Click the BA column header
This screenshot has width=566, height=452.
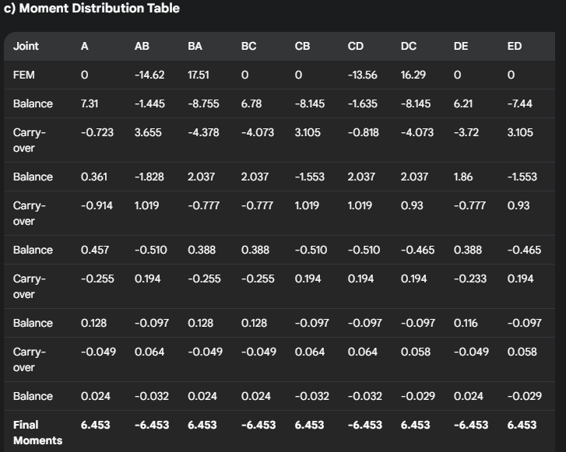pyautogui.click(x=195, y=46)
